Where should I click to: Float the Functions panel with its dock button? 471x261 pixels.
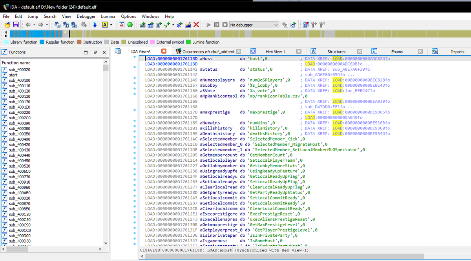[x=95, y=52]
